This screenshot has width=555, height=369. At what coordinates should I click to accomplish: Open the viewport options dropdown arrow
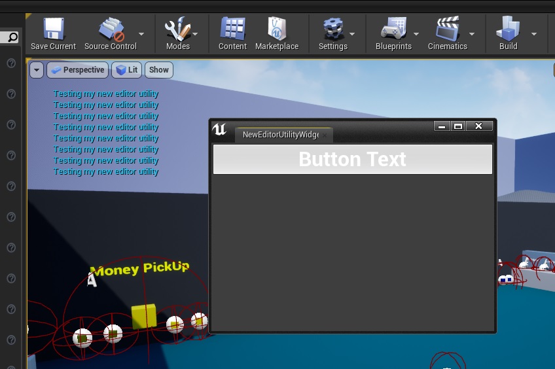click(36, 70)
